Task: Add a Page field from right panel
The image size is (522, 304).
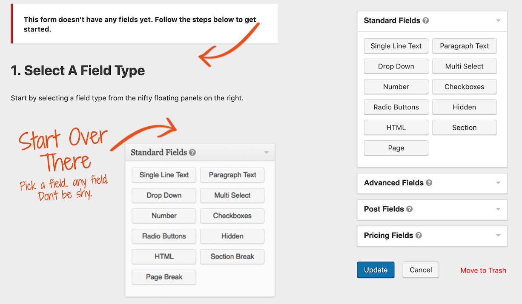Action: (x=396, y=148)
